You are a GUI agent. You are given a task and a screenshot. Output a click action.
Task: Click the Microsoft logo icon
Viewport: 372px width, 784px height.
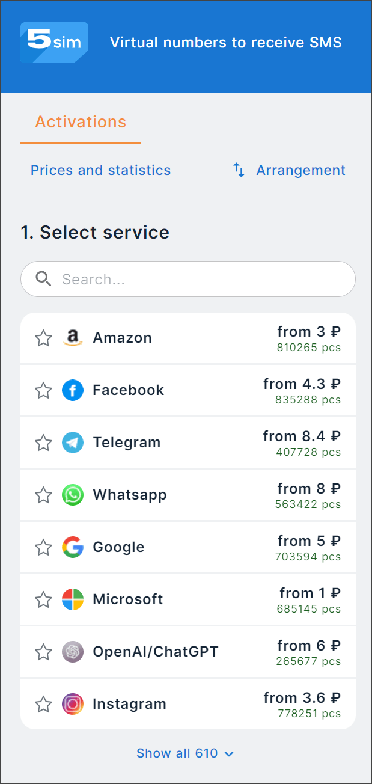(x=73, y=600)
